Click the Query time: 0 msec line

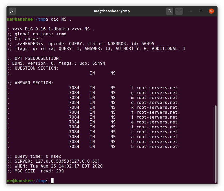pos(34,156)
